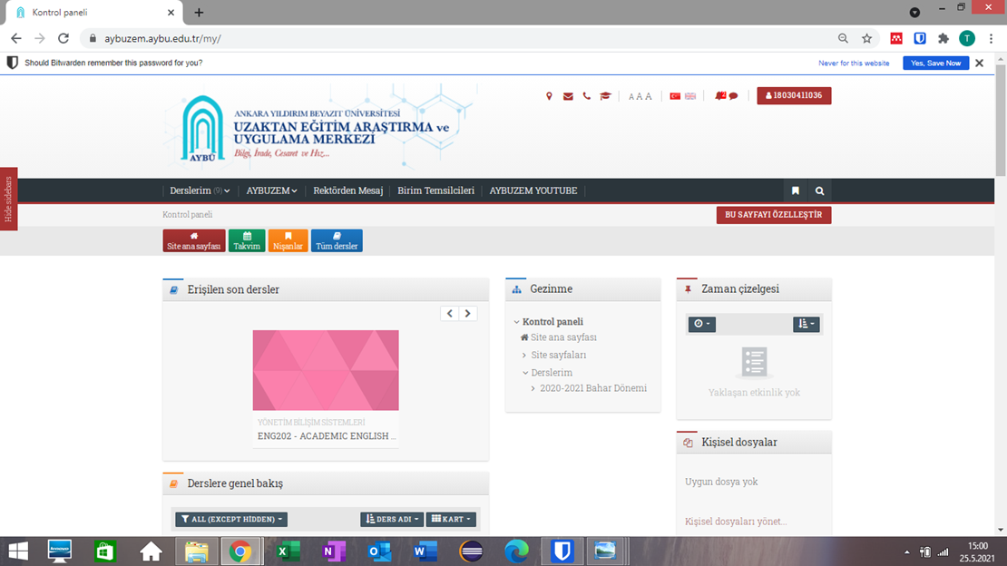
Task: Open ALL (EXCEPT HIDDEN) filter dropdown
Action: pyautogui.click(x=231, y=519)
